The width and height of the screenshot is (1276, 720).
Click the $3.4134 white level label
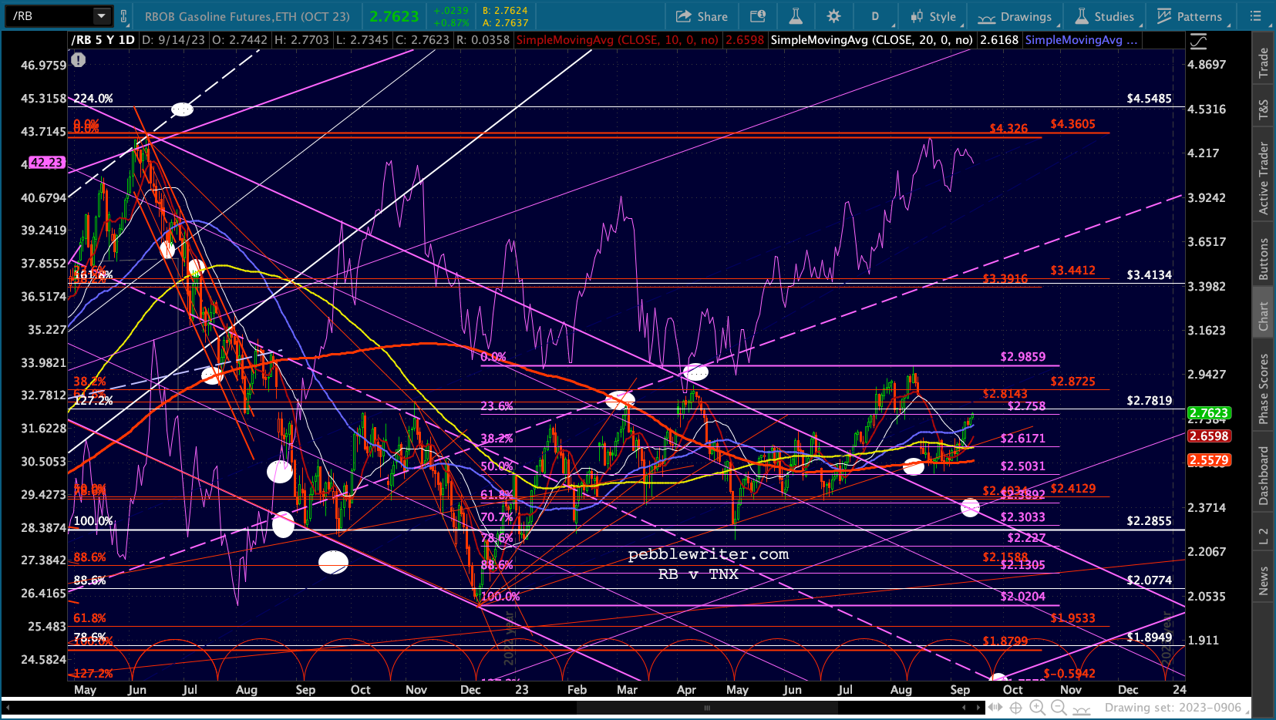coord(1149,275)
